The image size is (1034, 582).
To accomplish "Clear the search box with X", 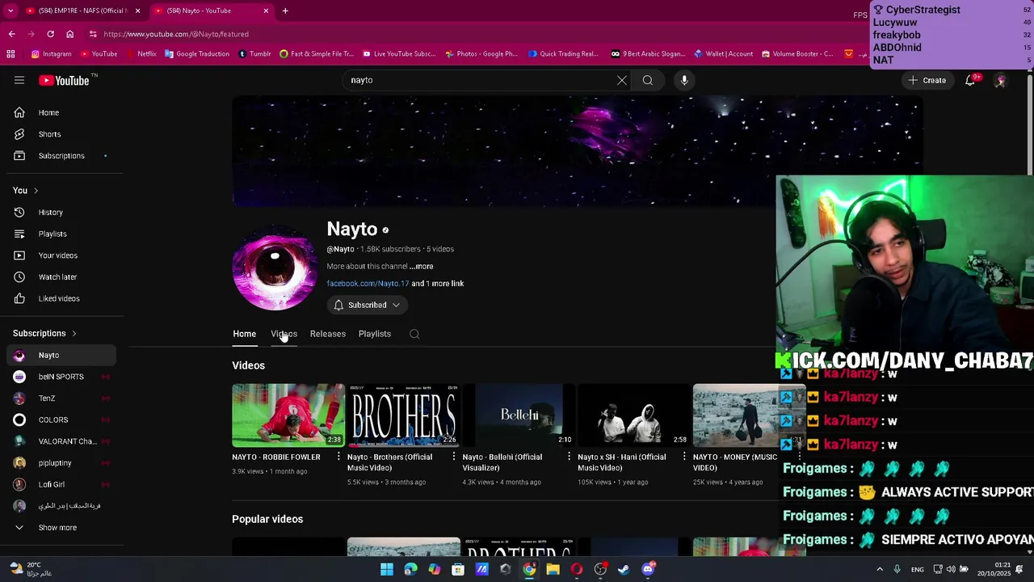I will [x=622, y=80].
